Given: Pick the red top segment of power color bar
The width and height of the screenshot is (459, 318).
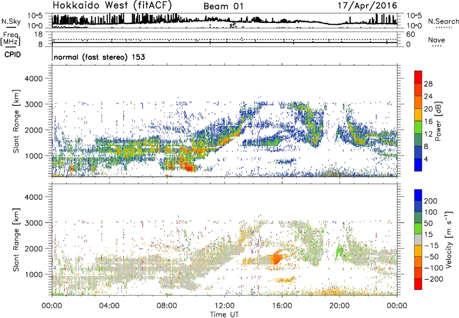Looking at the screenshot, I should click(x=418, y=77).
